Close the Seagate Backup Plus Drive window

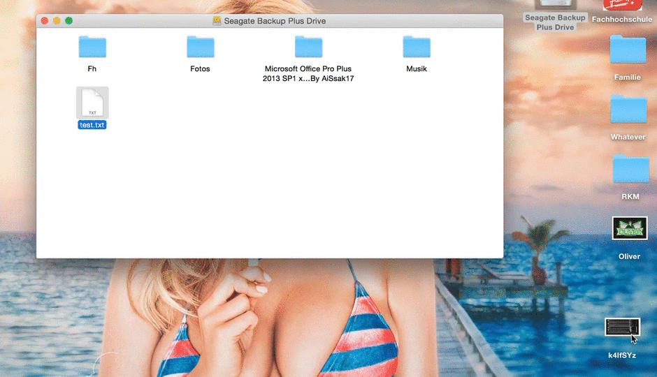45,20
